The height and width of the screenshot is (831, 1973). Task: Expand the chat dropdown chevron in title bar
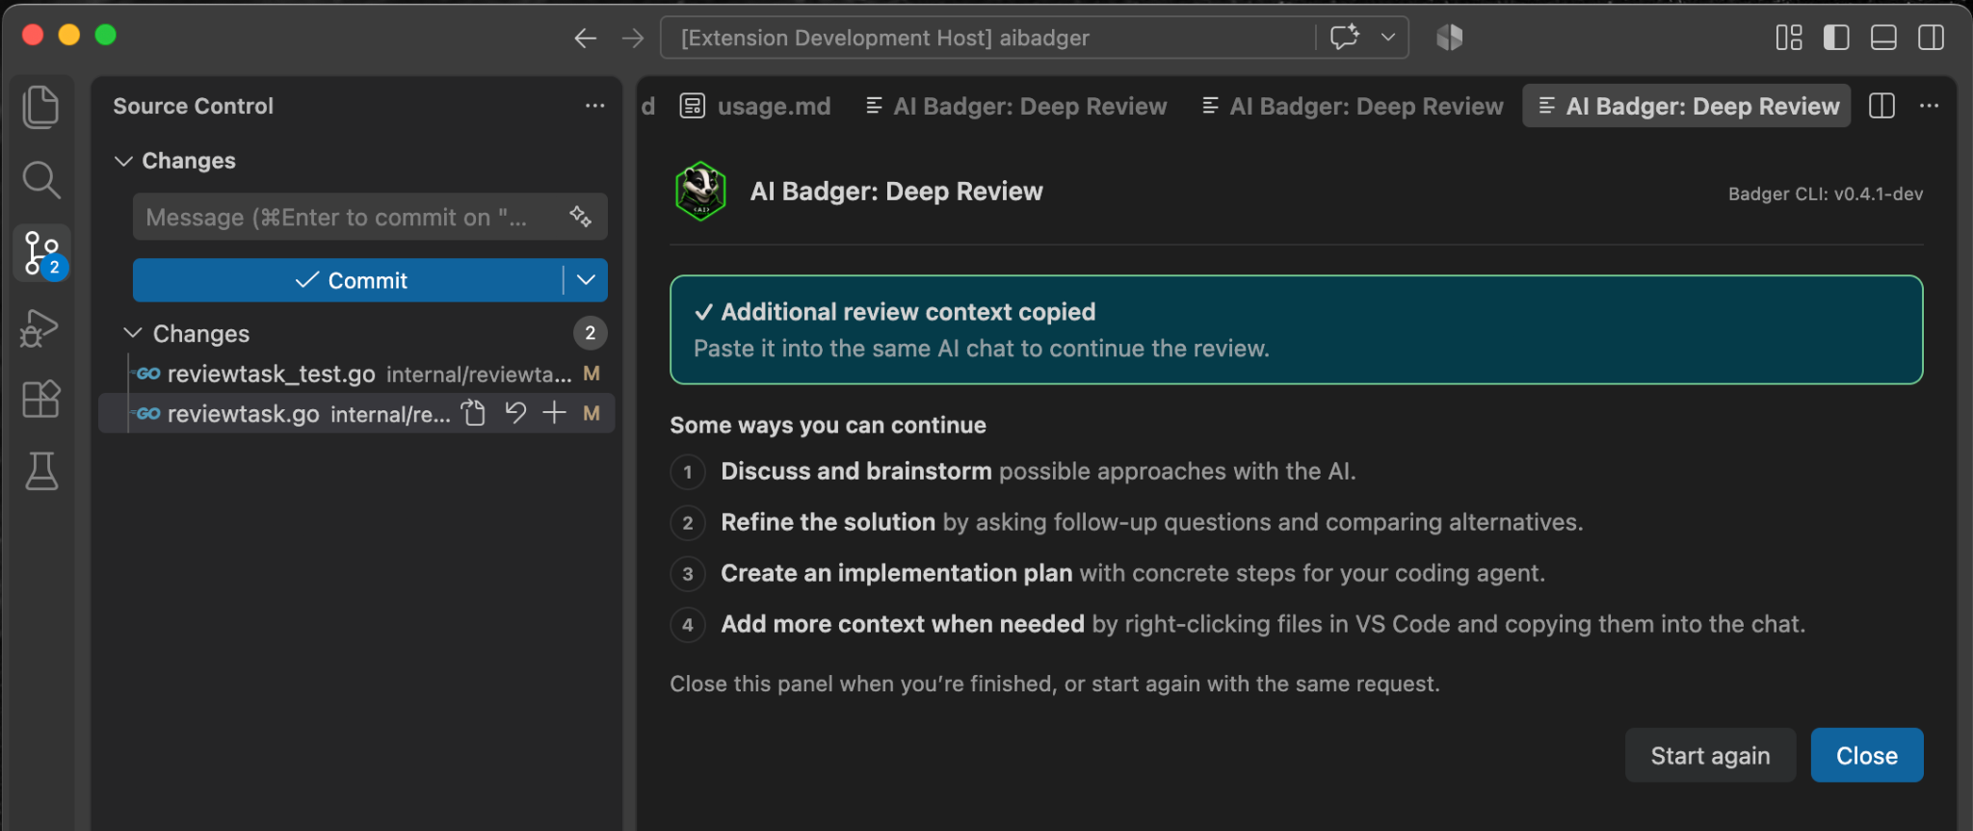pyautogui.click(x=1388, y=38)
